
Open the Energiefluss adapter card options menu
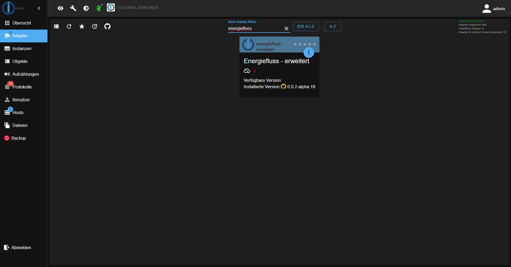(309, 52)
